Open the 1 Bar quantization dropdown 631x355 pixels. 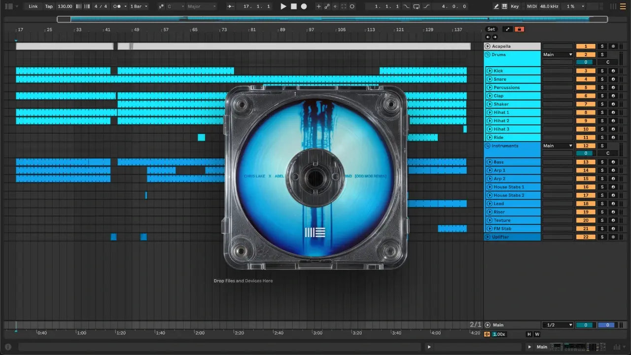[139, 6]
